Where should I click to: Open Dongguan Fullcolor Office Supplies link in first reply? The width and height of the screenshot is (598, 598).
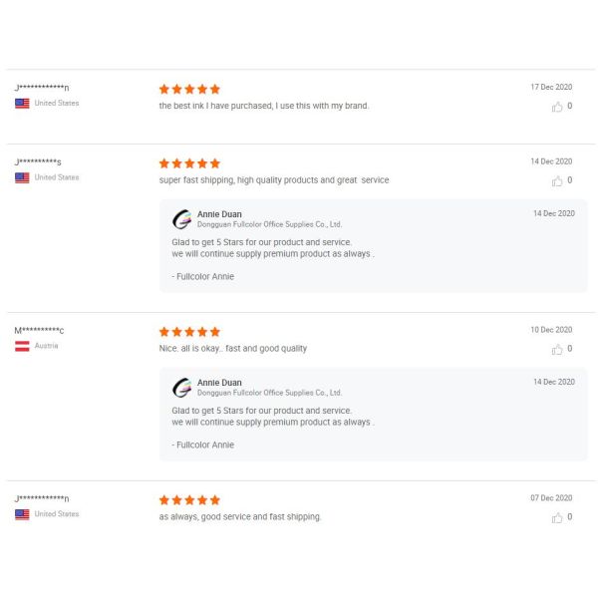click(x=269, y=224)
